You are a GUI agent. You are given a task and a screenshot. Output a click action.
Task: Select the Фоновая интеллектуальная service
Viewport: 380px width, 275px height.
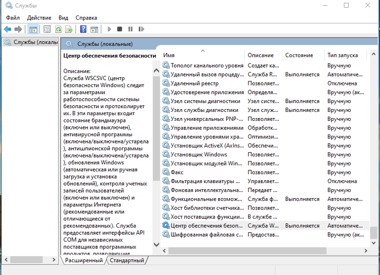tap(266, 190)
